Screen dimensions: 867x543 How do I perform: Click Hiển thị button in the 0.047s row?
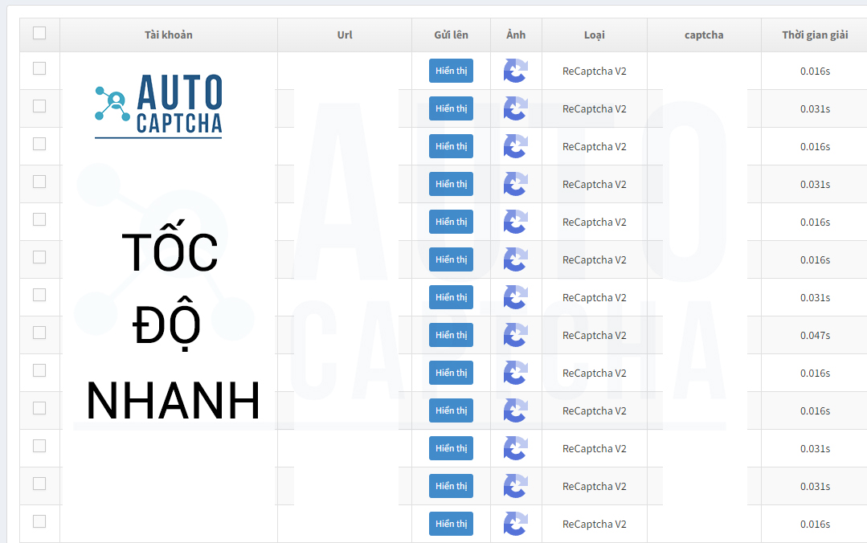coord(452,335)
